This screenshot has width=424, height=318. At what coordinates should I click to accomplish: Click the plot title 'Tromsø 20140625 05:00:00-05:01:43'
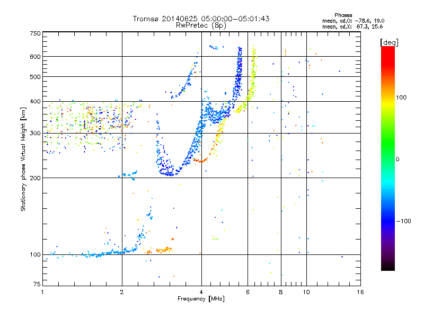[x=201, y=19]
